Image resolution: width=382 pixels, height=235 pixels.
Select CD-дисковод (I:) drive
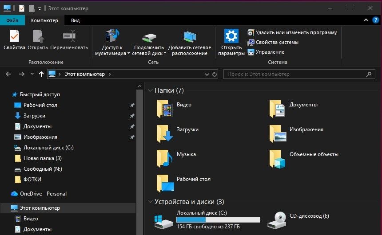click(x=298, y=220)
